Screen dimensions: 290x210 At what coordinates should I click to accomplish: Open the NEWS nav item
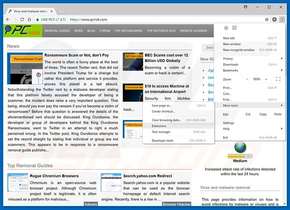pyautogui.click(x=79, y=31)
